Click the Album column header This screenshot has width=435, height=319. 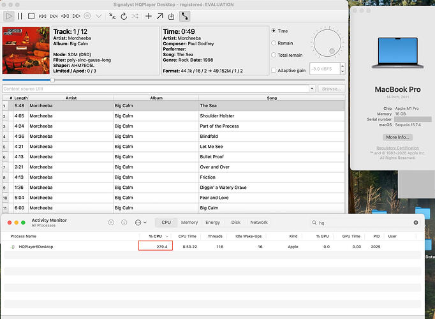[156, 98]
